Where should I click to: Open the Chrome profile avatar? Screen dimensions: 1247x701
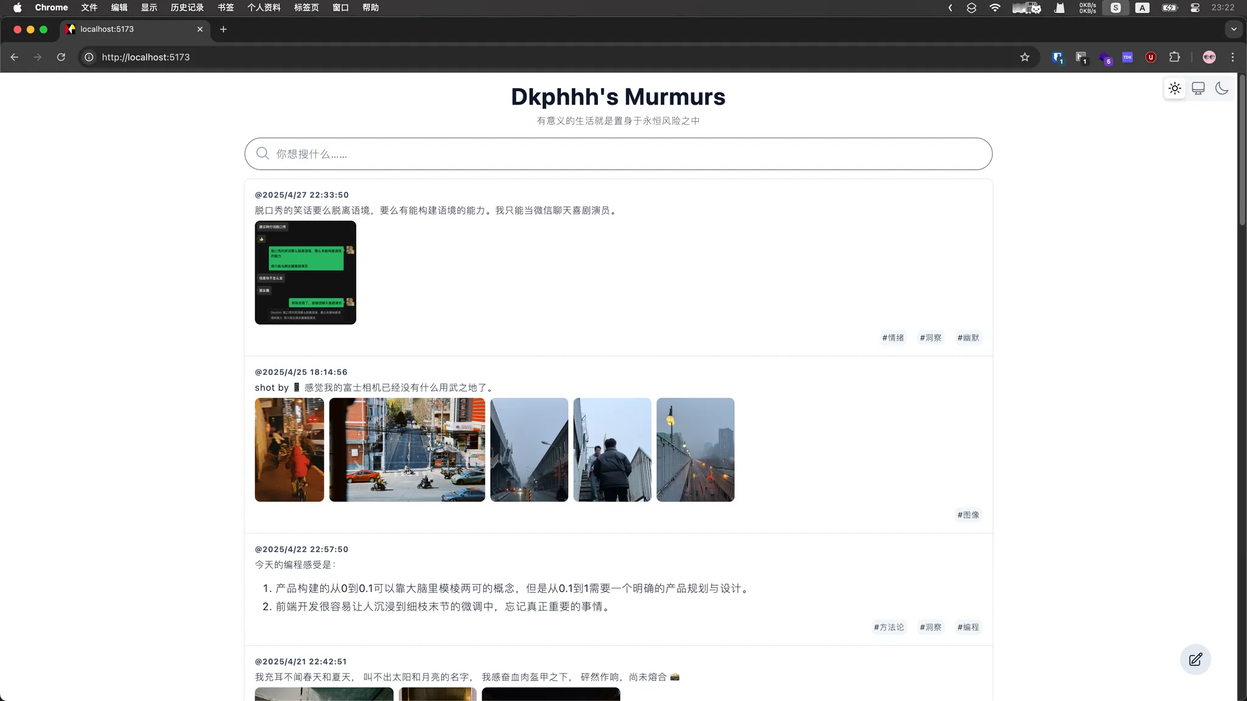point(1209,57)
